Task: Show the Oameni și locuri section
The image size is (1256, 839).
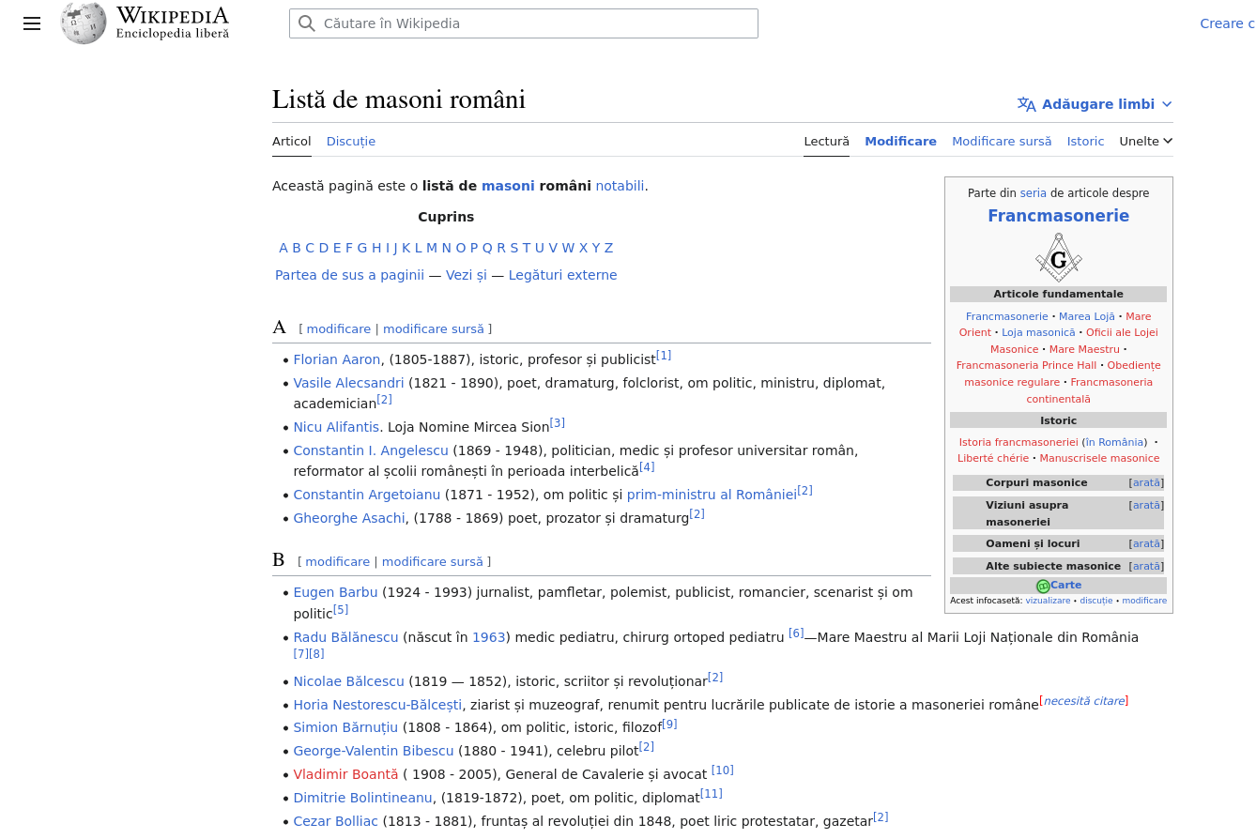Action: pos(1146,543)
